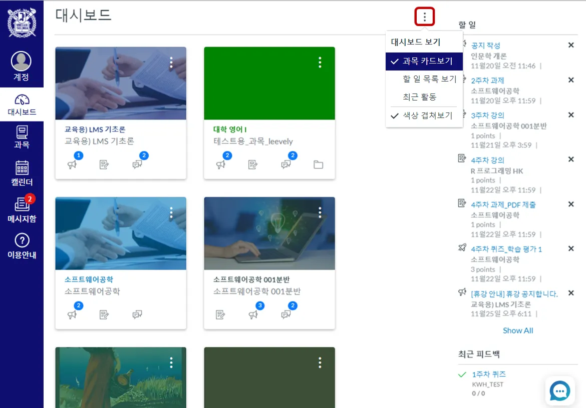
Task: Open the 소프트웨어공학 course title link
Action: point(89,279)
